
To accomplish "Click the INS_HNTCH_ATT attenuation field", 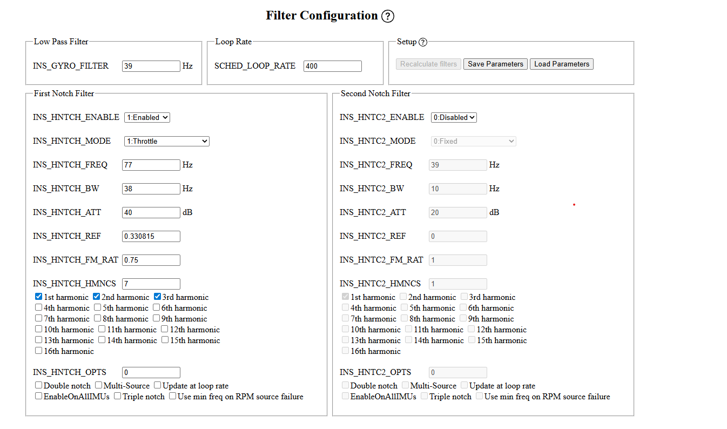I will [151, 212].
